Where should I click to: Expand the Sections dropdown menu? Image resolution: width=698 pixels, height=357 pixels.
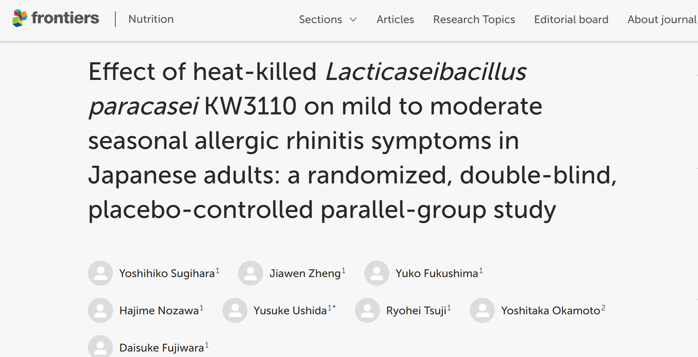click(328, 19)
